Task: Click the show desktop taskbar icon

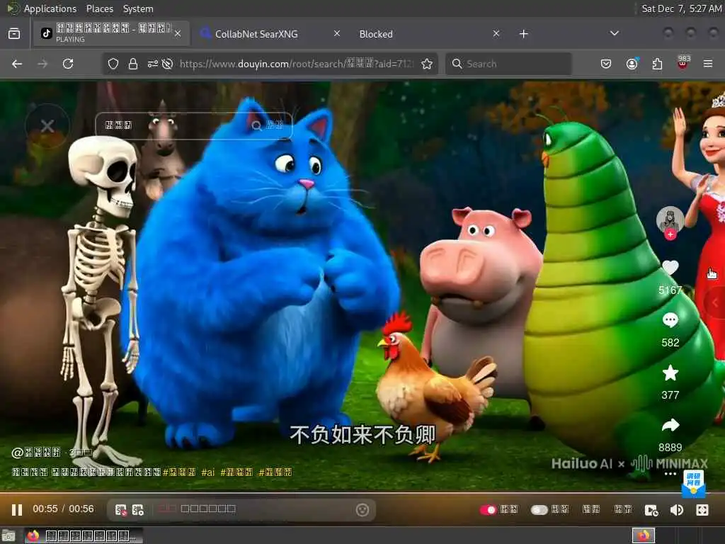Action: coord(8,536)
